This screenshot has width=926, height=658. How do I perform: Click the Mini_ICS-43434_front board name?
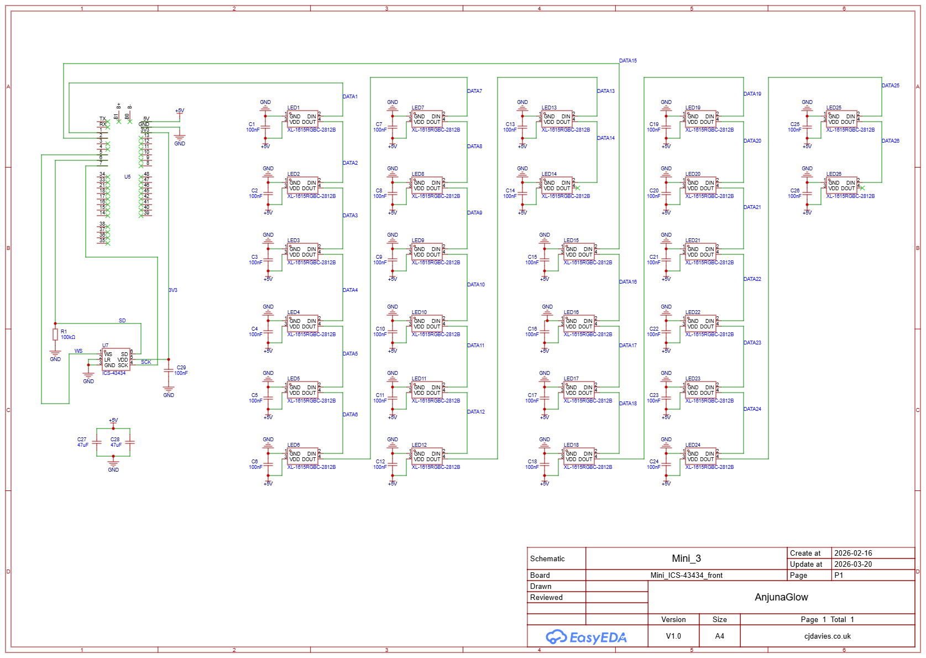point(686,575)
